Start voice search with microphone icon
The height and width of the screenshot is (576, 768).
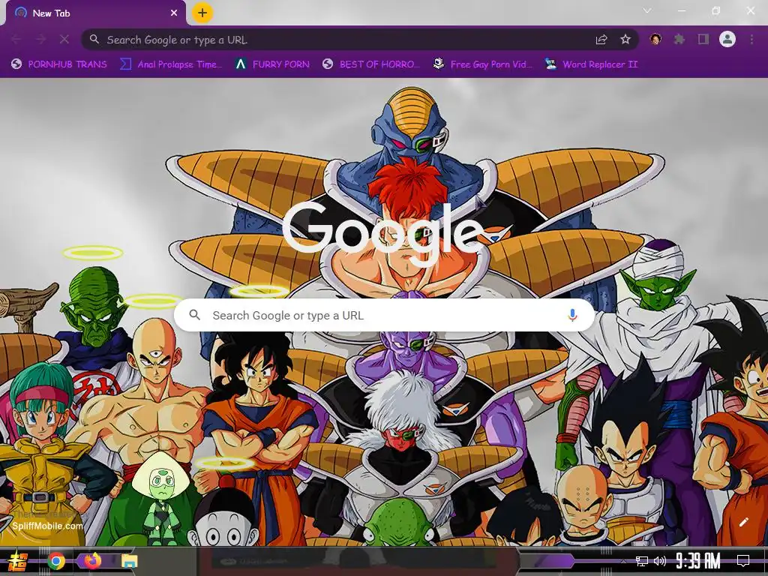(572, 315)
